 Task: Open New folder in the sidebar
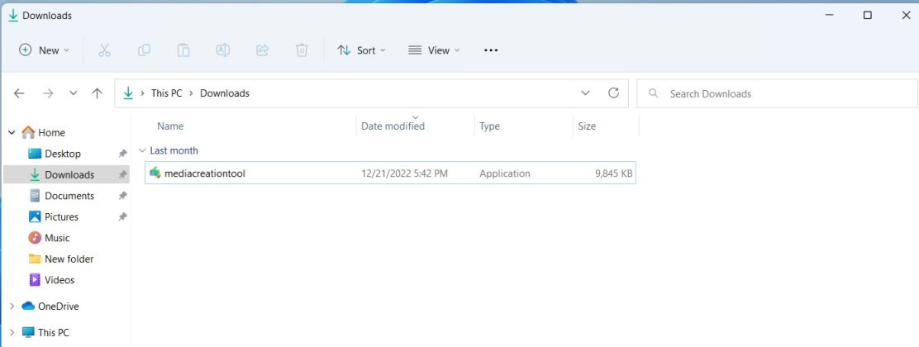[x=69, y=259]
